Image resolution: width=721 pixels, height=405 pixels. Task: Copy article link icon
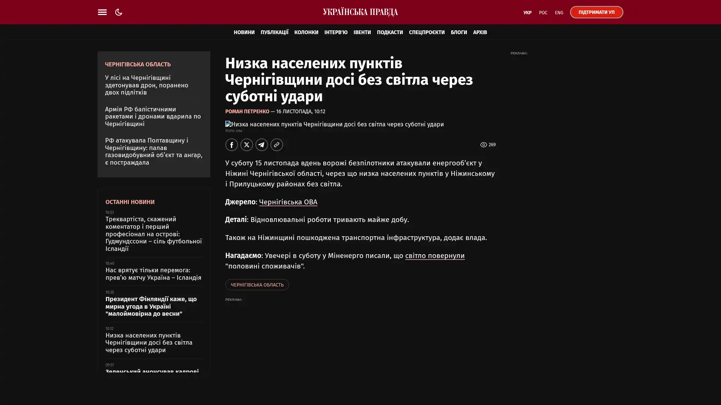click(276, 145)
